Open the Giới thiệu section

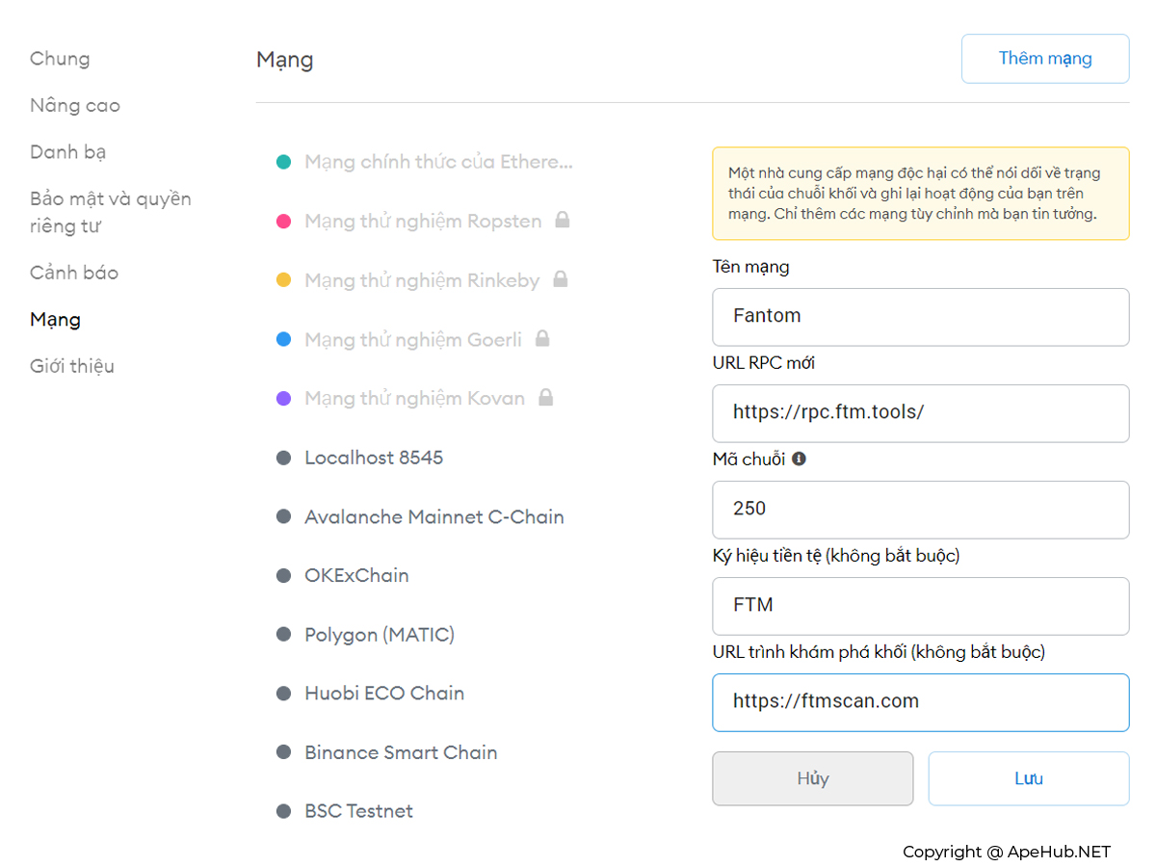pyautogui.click(x=72, y=366)
